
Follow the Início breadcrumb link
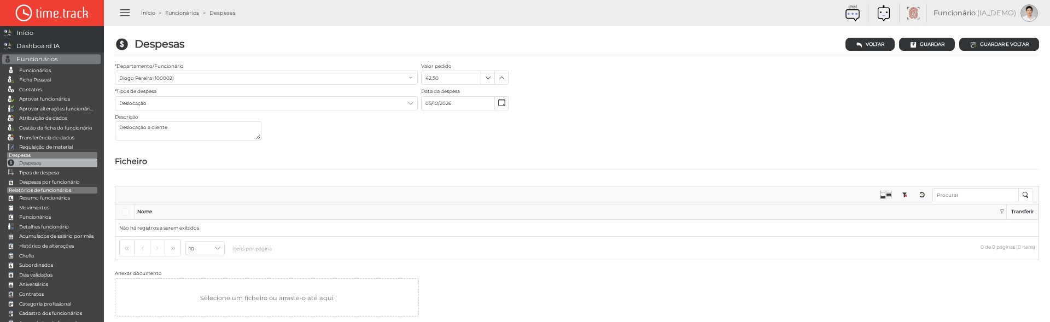tap(148, 13)
